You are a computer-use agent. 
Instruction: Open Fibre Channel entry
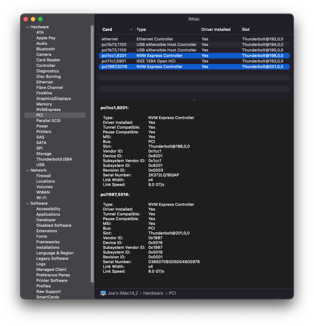(50, 87)
